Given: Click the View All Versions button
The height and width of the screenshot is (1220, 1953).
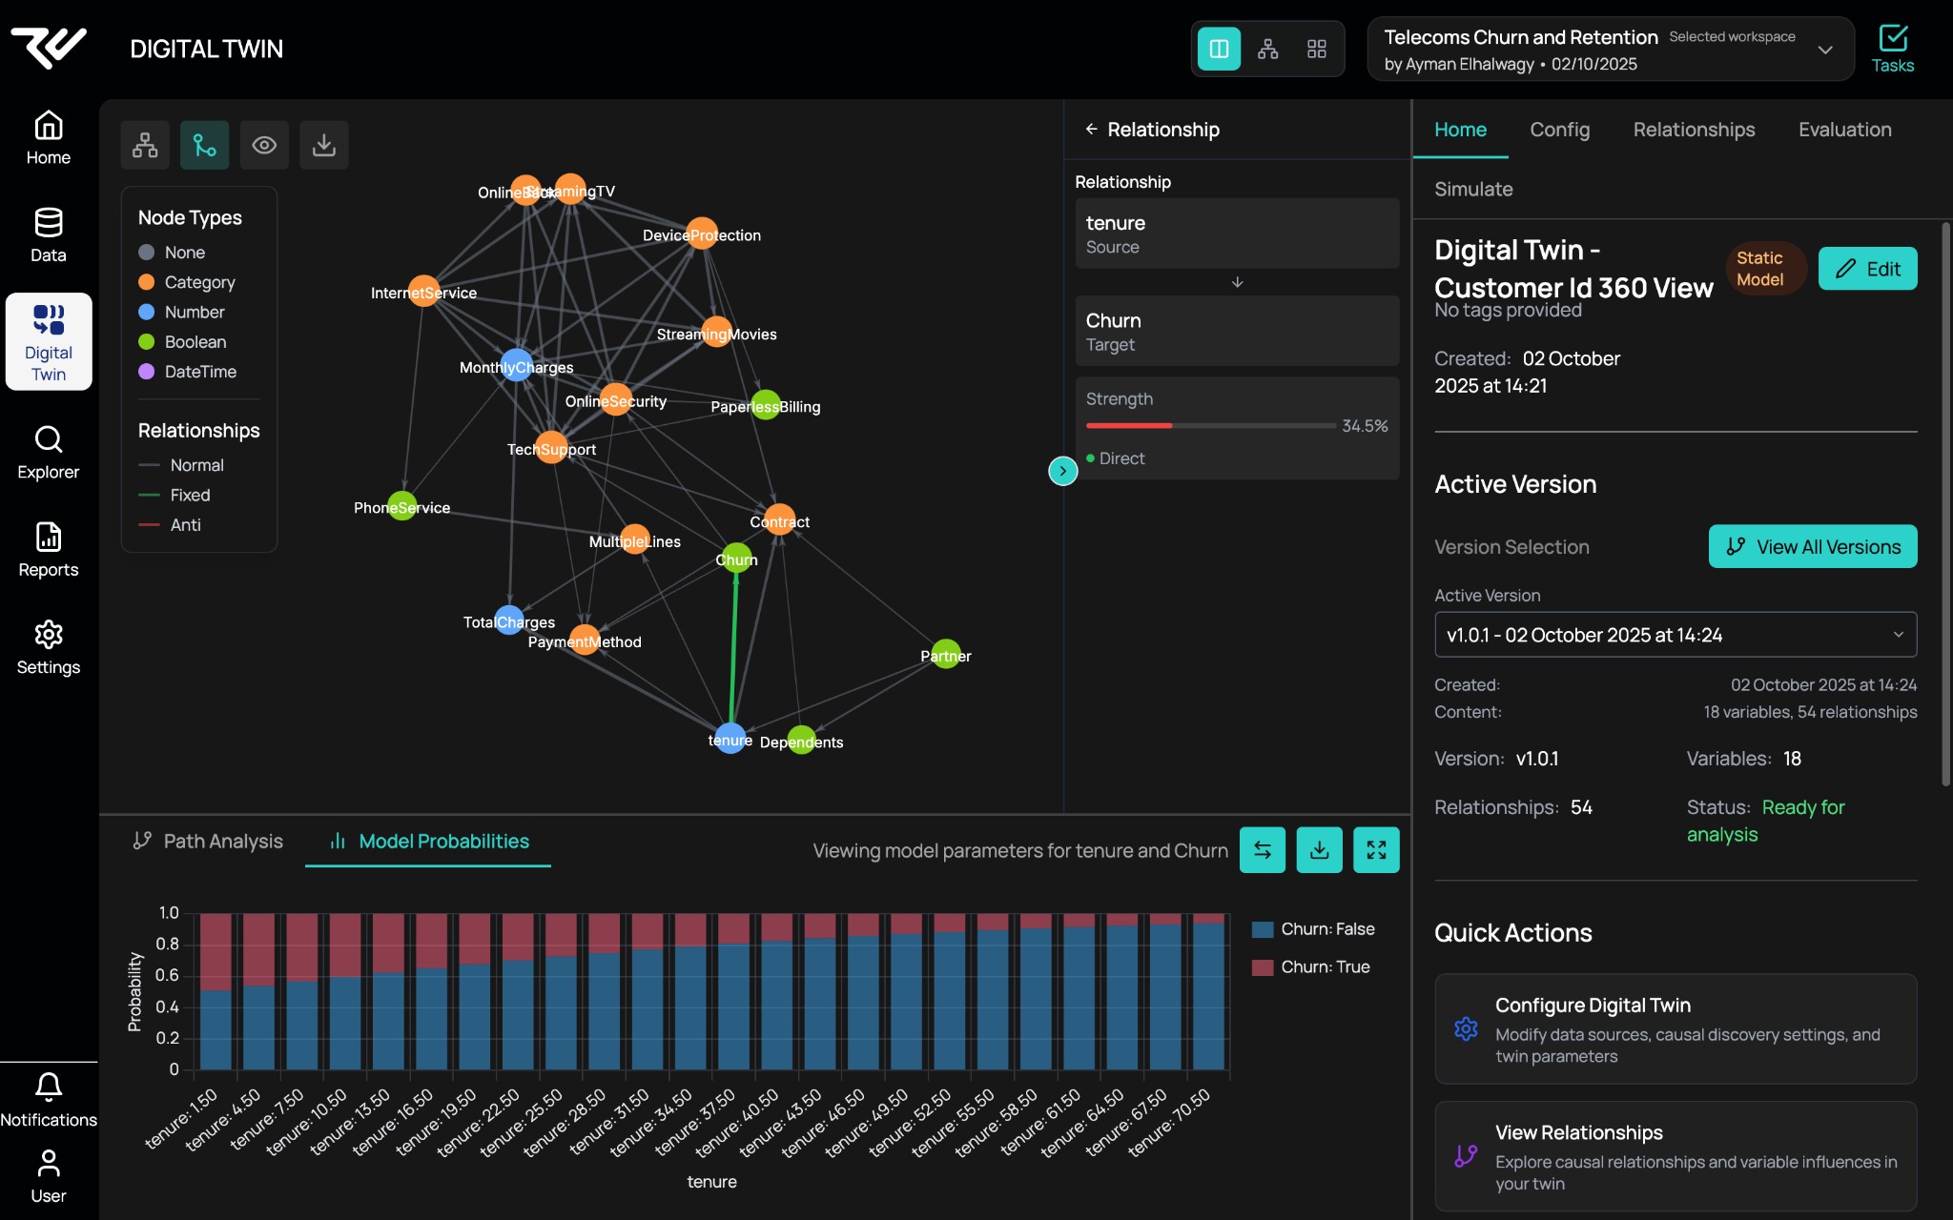Looking at the screenshot, I should 1812,547.
